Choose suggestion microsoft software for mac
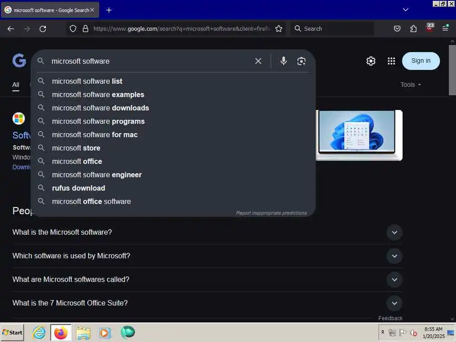Image resolution: width=456 pixels, height=342 pixels. pos(173,134)
